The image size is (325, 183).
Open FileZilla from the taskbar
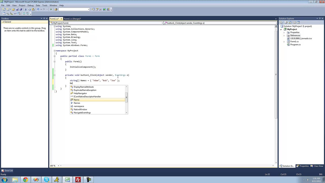click(78, 180)
